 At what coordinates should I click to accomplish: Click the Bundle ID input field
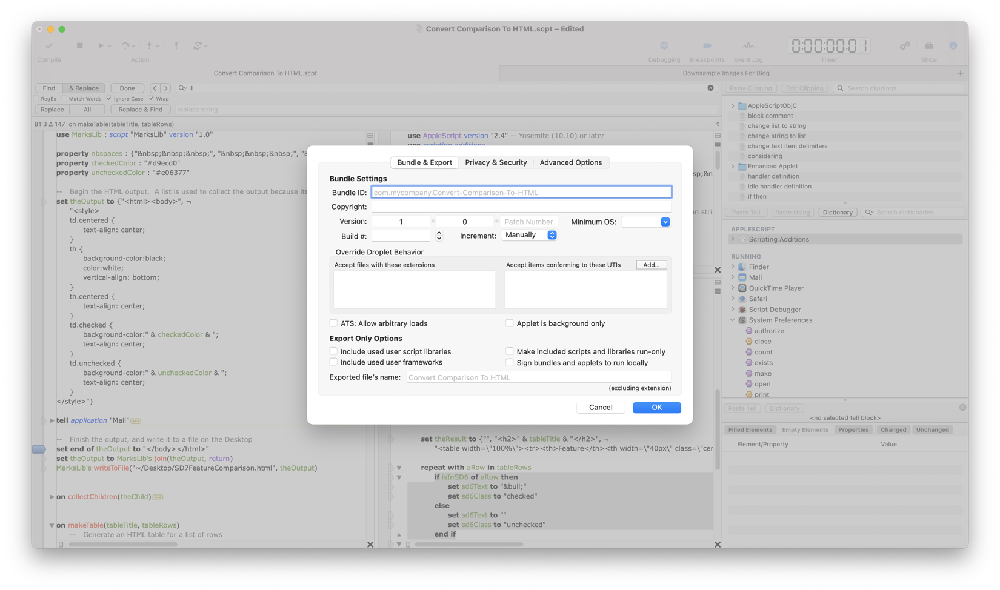(521, 193)
